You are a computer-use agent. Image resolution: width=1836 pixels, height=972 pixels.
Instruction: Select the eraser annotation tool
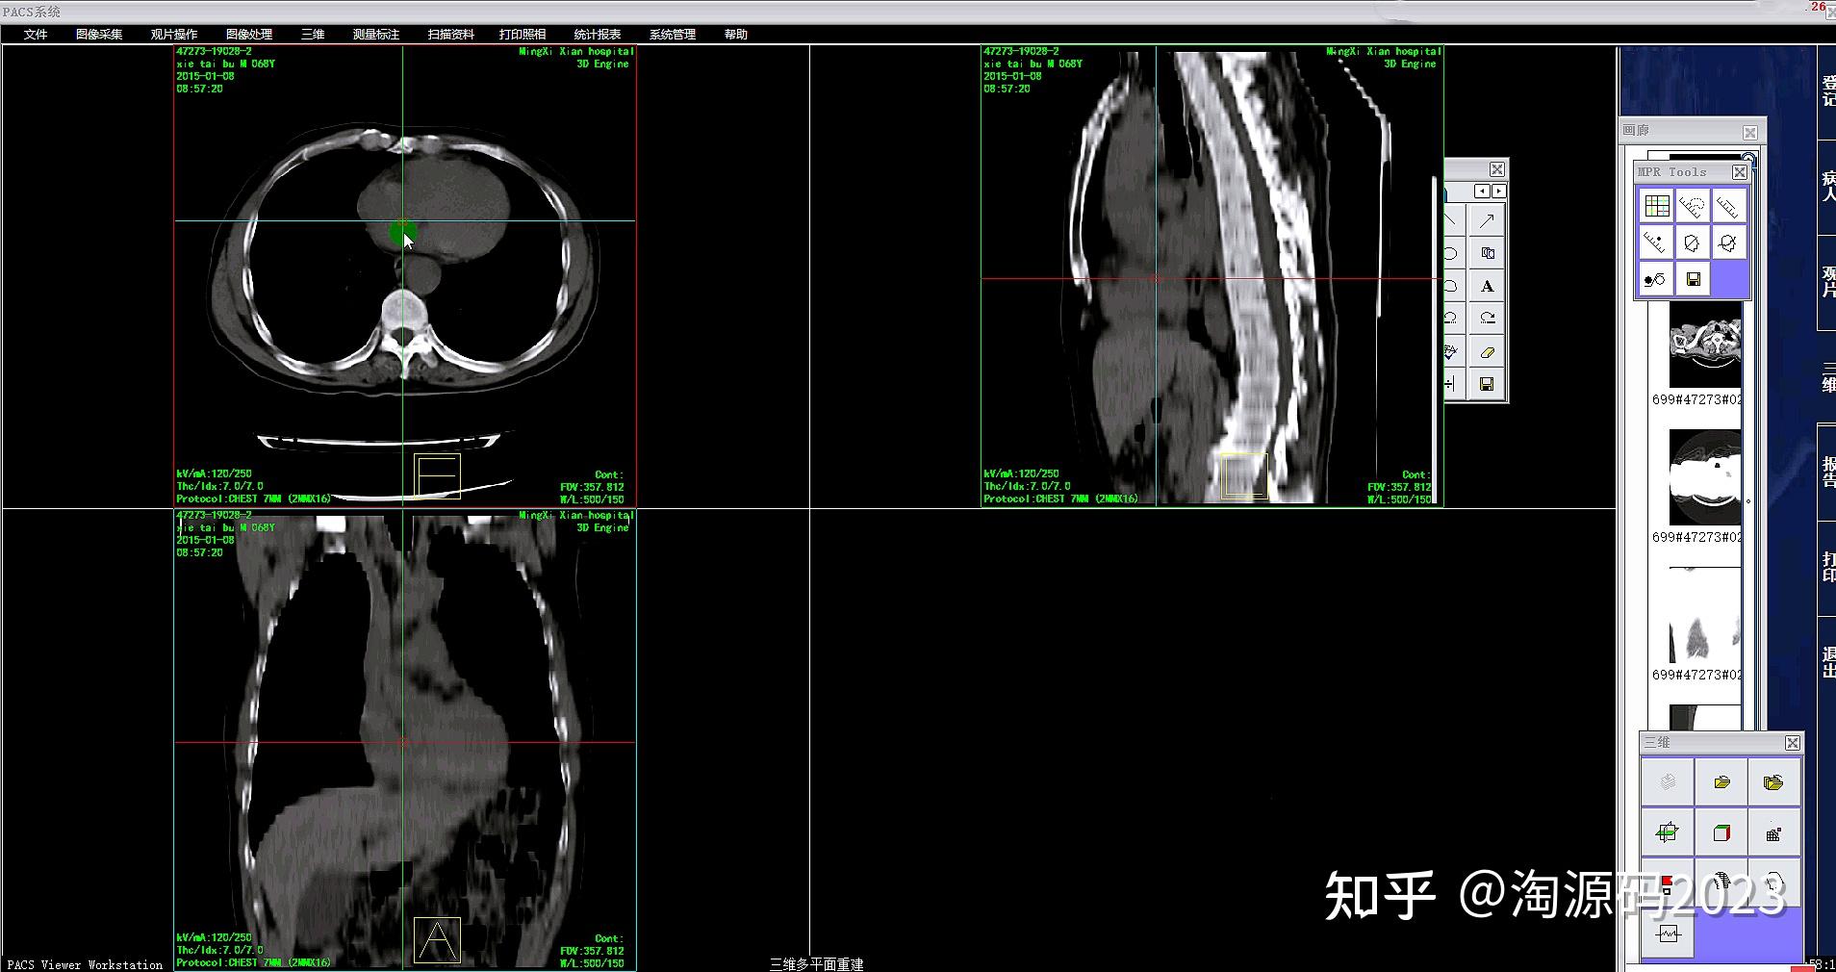(x=1487, y=350)
